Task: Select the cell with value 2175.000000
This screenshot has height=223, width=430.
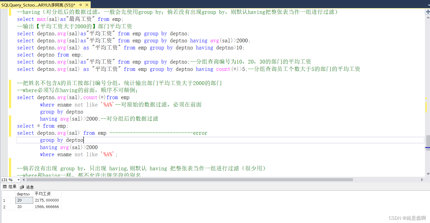Action: 47,200
